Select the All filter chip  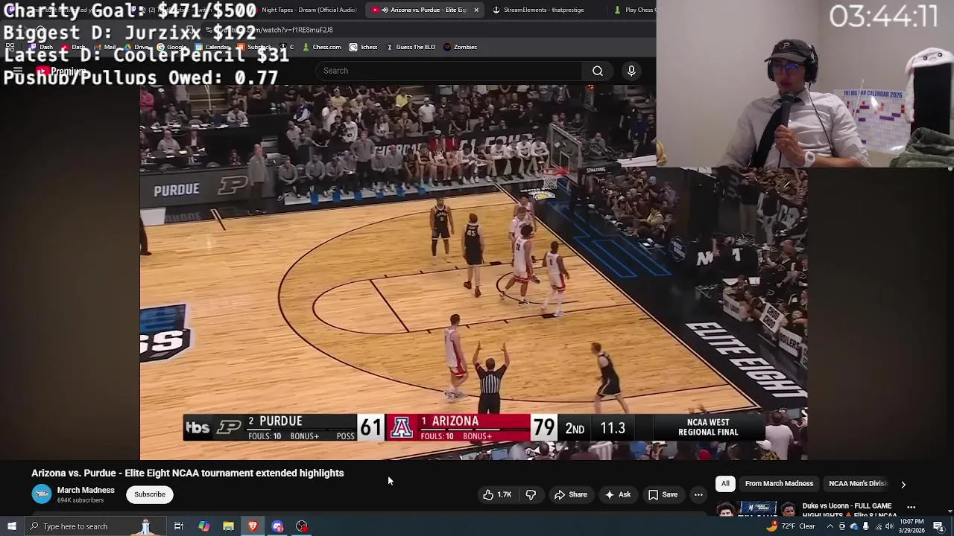coord(725,484)
